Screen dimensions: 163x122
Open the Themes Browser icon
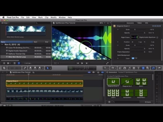(x=148, y=68)
